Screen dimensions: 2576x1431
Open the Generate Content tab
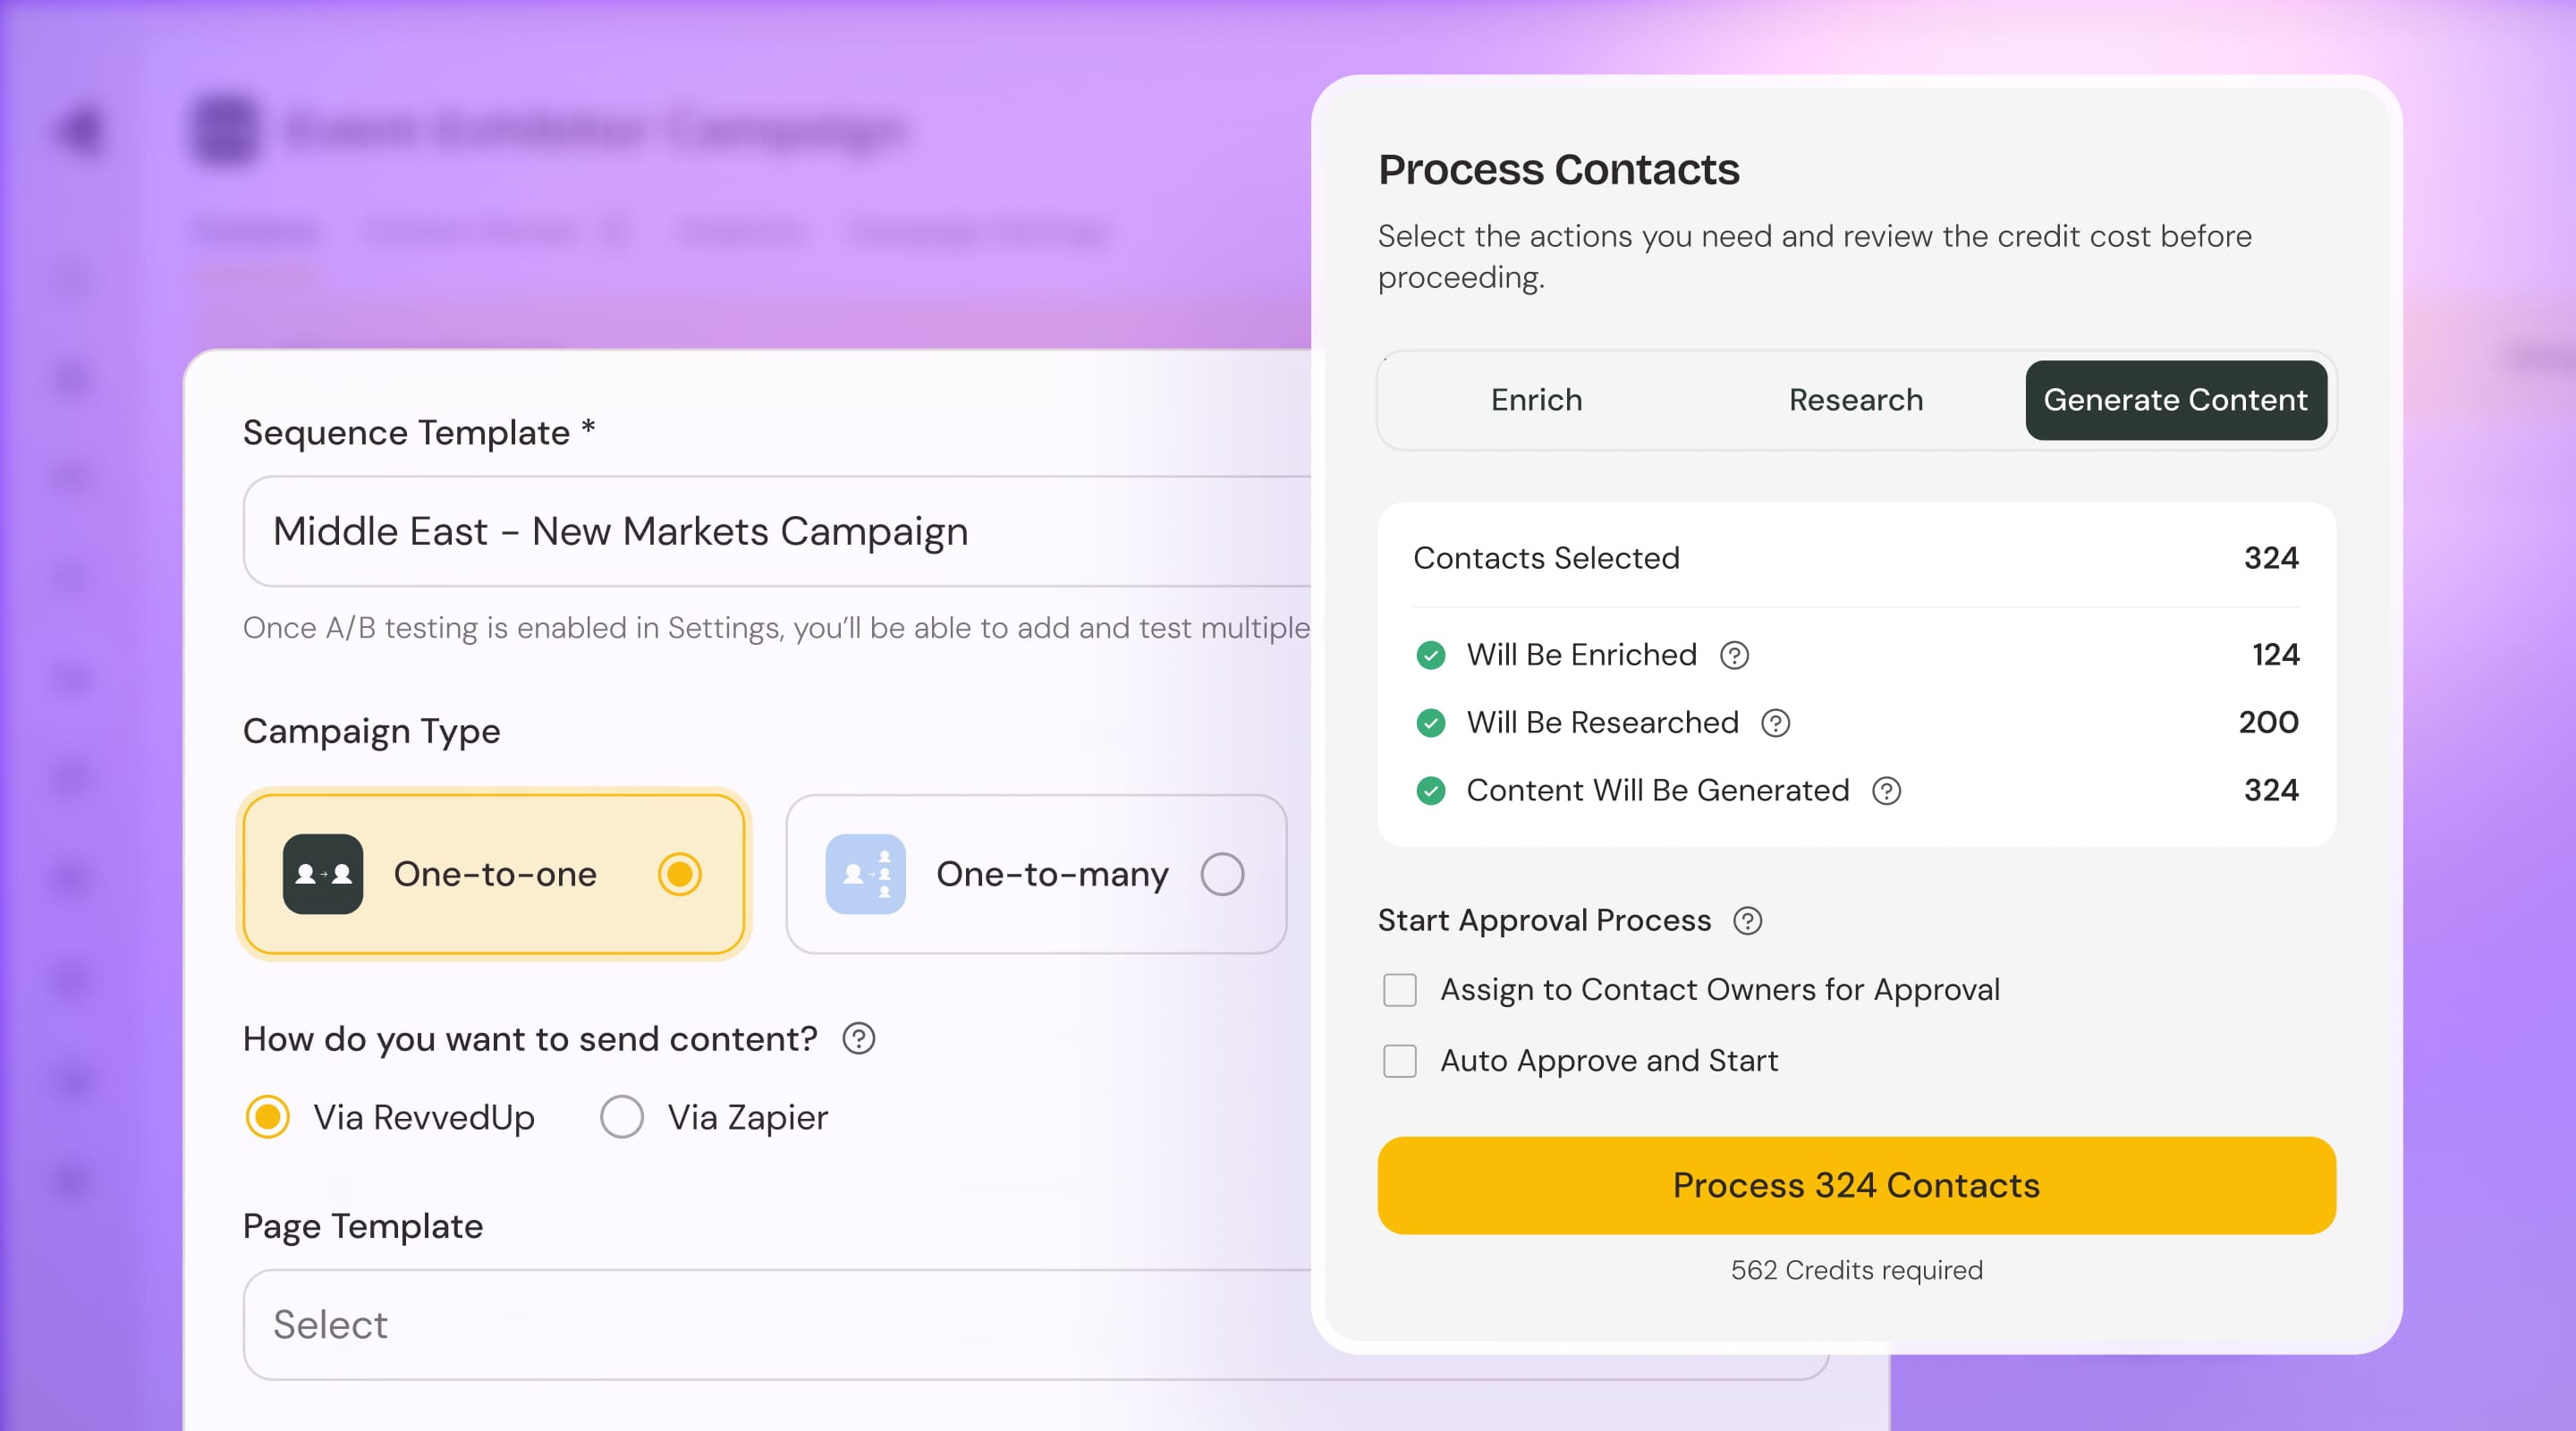(2176, 400)
